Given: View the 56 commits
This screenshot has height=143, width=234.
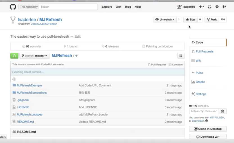Looking at the screenshot, I should [x=31, y=46].
